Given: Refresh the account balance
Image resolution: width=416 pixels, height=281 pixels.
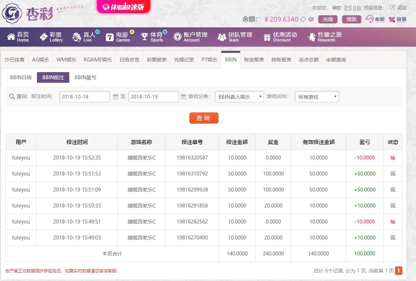Looking at the screenshot, I should click(x=303, y=19).
